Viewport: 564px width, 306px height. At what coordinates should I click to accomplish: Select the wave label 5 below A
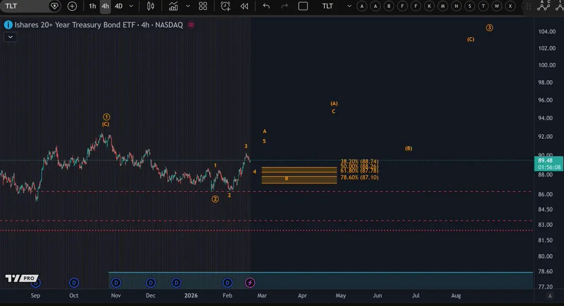pyautogui.click(x=264, y=141)
